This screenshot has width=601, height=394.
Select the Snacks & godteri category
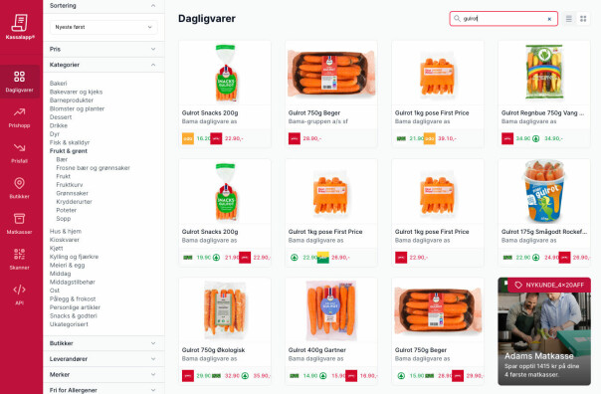pyautogui.click(x=74, y=315)
